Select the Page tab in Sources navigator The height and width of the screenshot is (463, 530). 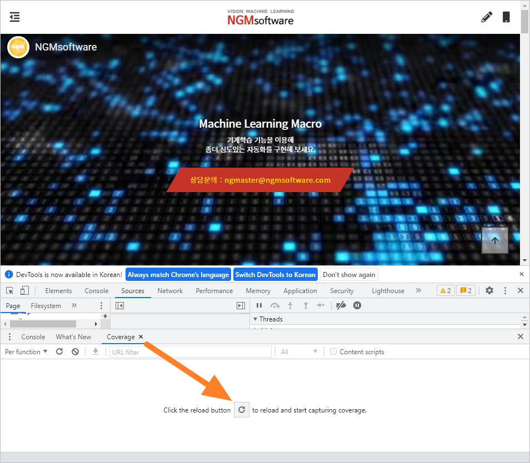click(x=13, y=306)
